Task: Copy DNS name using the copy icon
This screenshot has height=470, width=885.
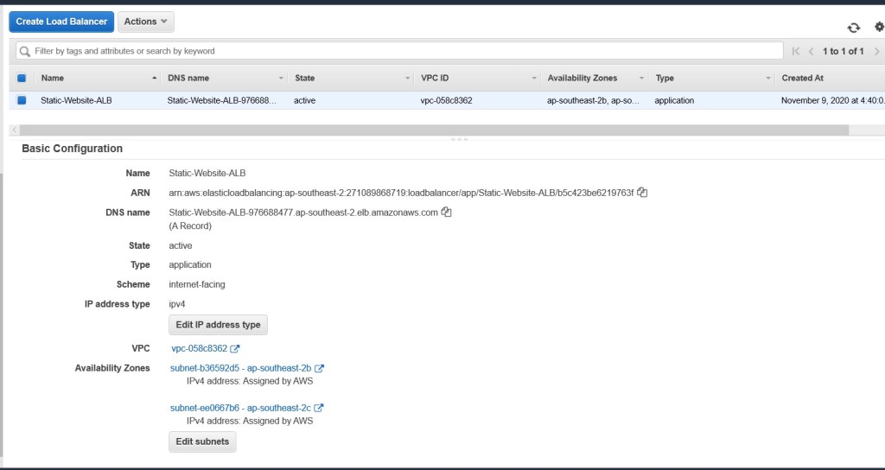Action: point(446,212)
